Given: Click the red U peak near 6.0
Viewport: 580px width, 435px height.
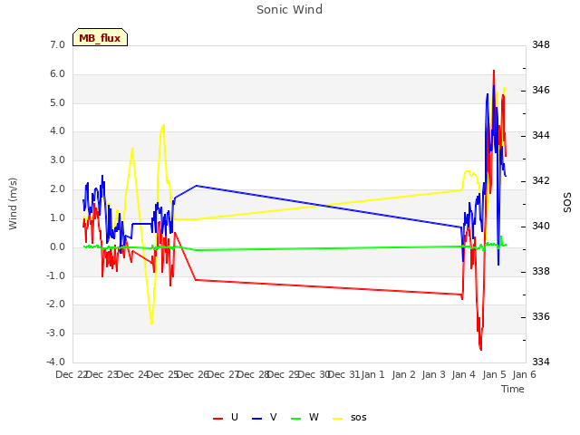Looking at the screenshot, I should (494, 71).
